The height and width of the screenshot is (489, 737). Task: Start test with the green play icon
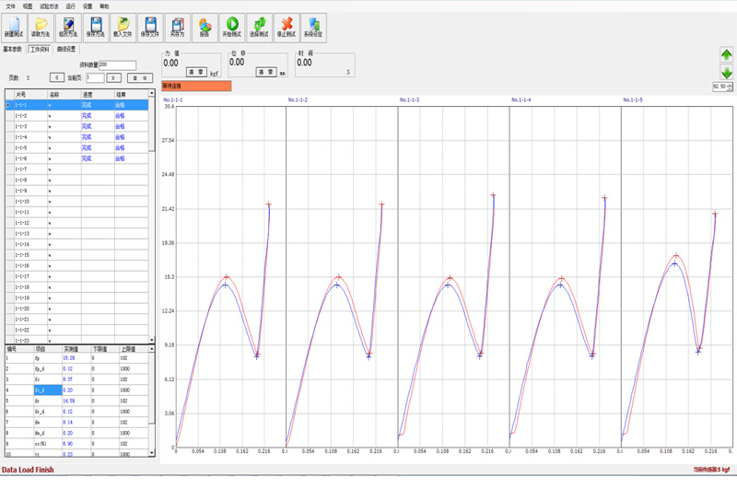click(232, 26)
